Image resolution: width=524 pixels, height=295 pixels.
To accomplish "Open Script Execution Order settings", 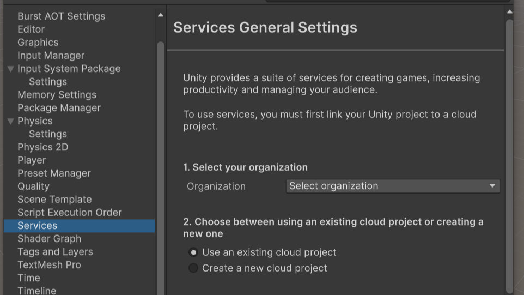I will 69,213.
